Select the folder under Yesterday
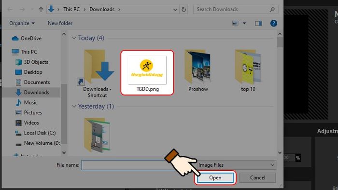 97,135
